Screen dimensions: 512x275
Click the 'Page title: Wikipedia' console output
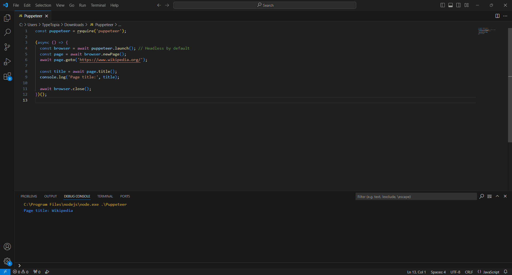tap(48, 211)
